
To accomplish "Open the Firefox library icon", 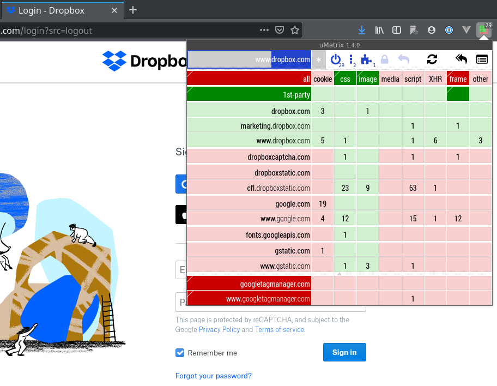I will (x=379, y=30).
